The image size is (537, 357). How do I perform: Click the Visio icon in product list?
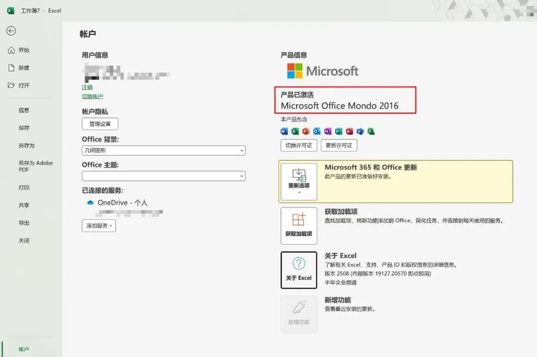click(360, 131)
